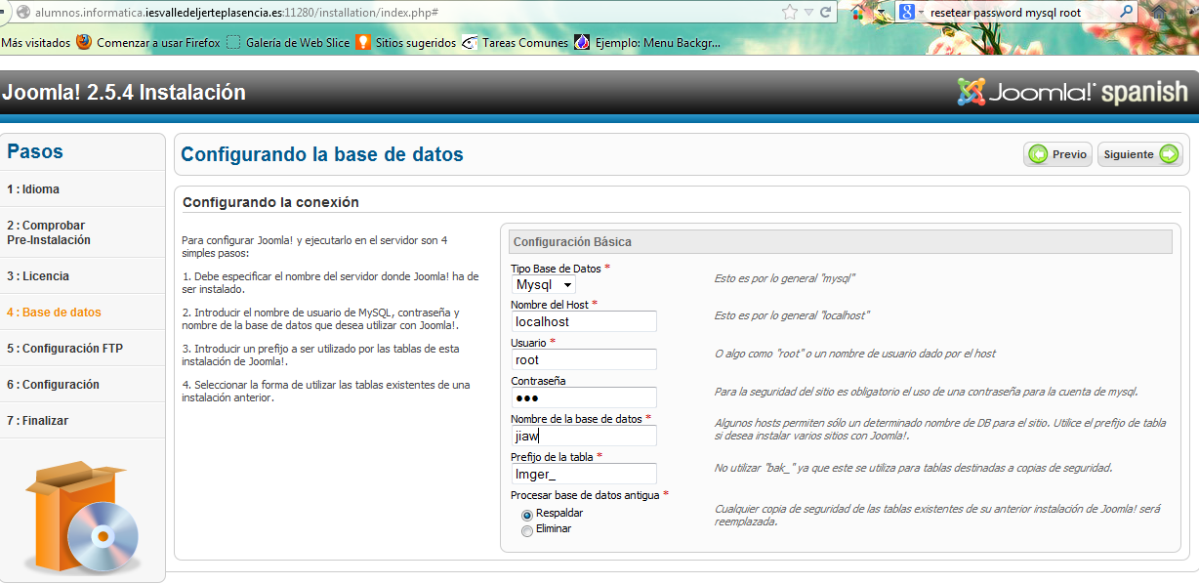Click the Joomla! spanish logo
1199x584 pixels.
pos(1072,93)
